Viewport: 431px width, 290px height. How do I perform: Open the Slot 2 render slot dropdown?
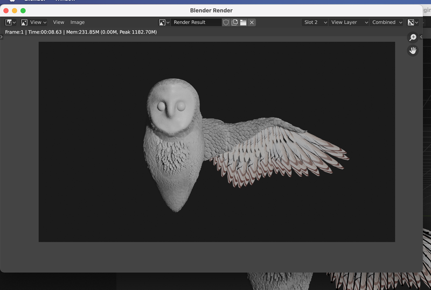(315, 22)
